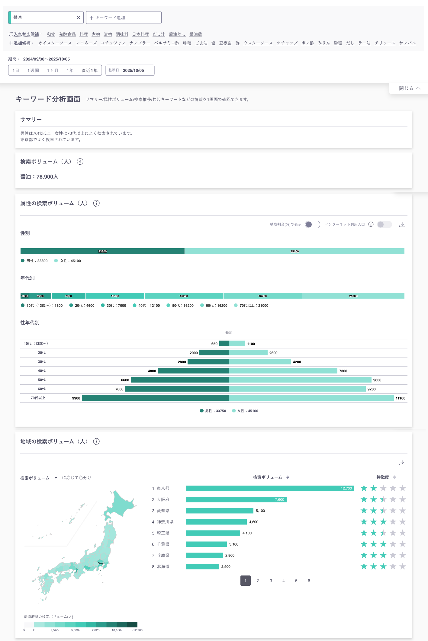Add candidate keyword ポン酢
Viewport: 428px width, 641px height.
coord(307,43)
